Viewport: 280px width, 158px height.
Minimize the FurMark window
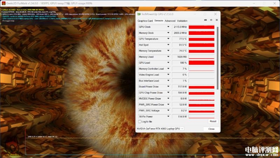point(254,3)
